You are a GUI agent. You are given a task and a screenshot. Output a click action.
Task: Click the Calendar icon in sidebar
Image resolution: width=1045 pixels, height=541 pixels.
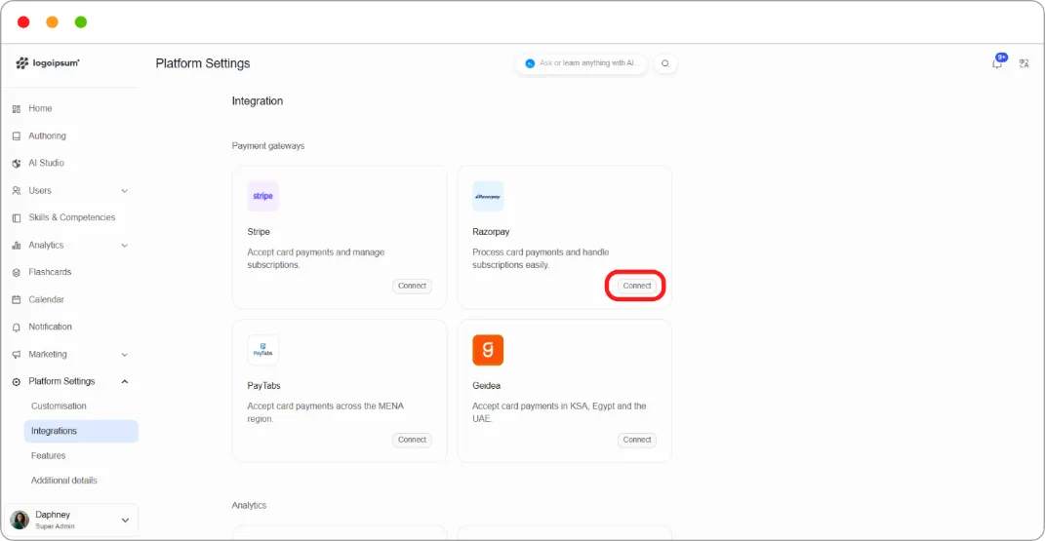17,300
